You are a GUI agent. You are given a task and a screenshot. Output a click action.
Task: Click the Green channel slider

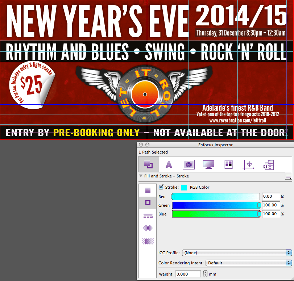pyautogui.click(x=216, y=205)
